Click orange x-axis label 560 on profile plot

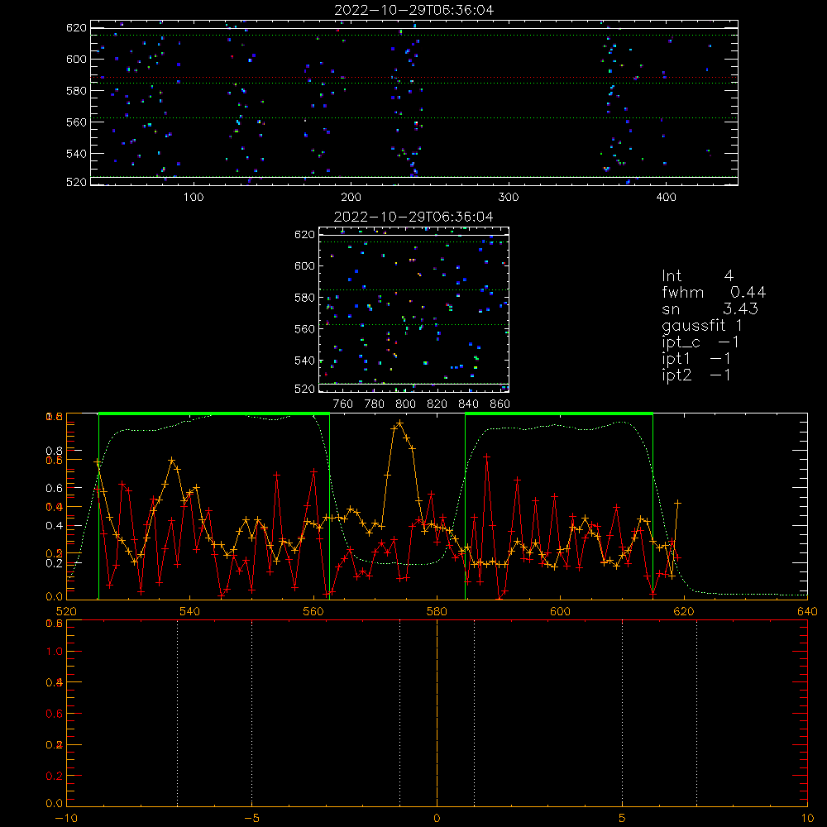pos(313,611)
